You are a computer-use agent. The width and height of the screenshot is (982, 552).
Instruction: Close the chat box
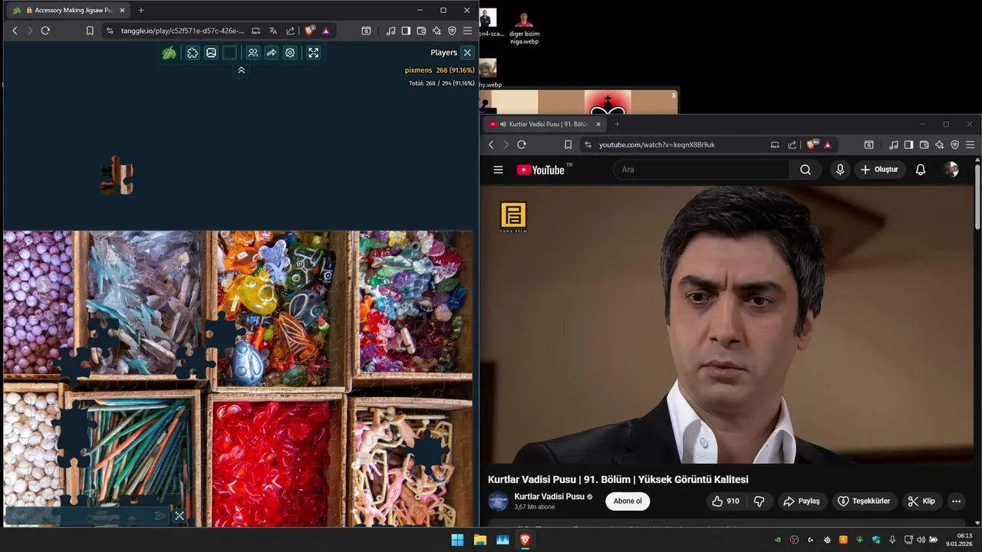pyautogui.click(x=180, y=516)
